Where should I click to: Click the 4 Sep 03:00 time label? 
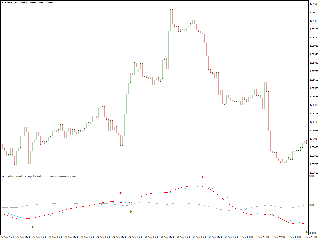coord(295,237)
